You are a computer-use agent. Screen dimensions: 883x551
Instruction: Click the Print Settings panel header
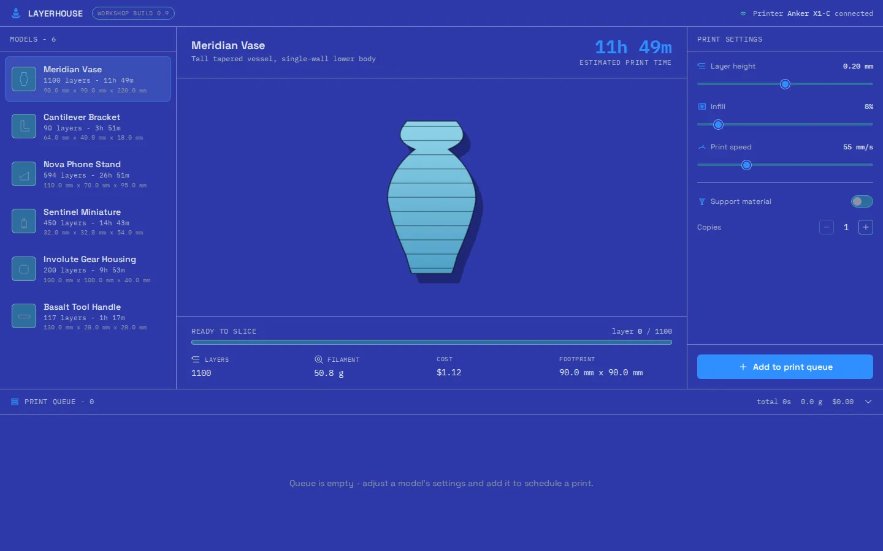(730, 39)
